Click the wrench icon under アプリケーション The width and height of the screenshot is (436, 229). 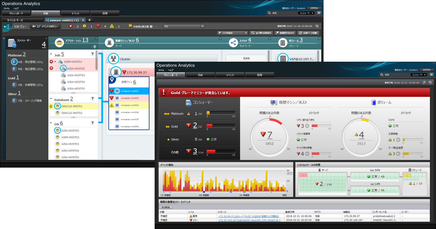(x=95, y=47)
